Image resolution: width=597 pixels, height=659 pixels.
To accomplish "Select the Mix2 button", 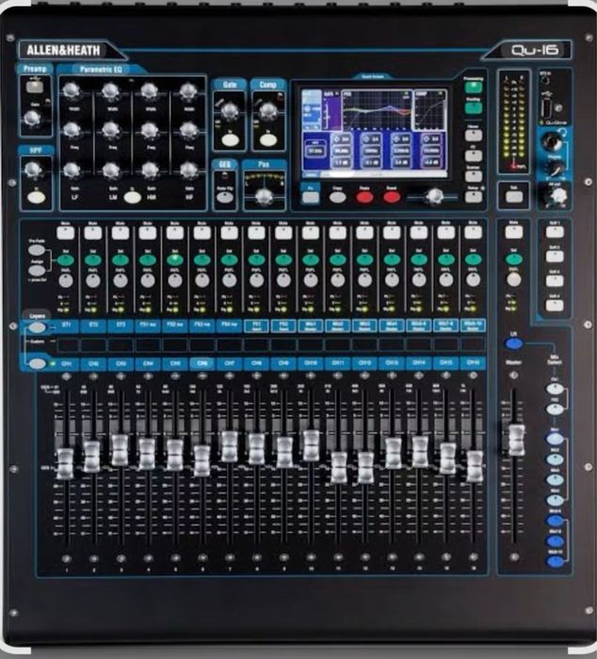I will (555, 459).
